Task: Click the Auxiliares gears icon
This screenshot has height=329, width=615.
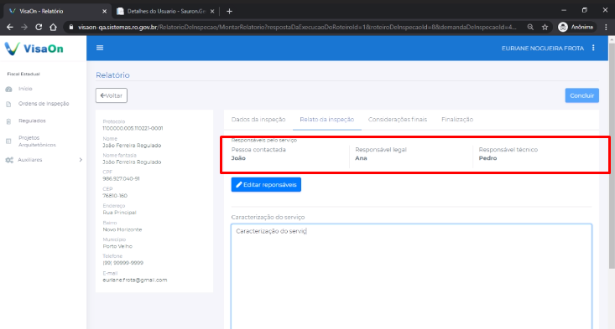Action: point(9,160)
